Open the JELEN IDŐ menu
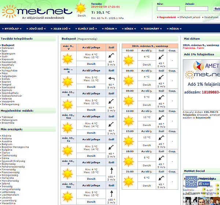 pyautogui.click(x=60, y=29)
